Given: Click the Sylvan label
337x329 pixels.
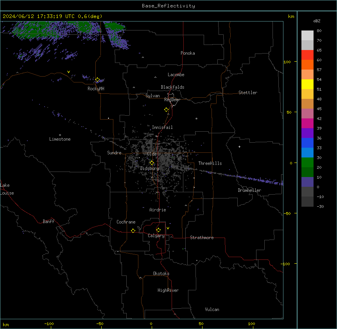Looking at the screenshot, I should pyautogui.click(x=152, y=96).
